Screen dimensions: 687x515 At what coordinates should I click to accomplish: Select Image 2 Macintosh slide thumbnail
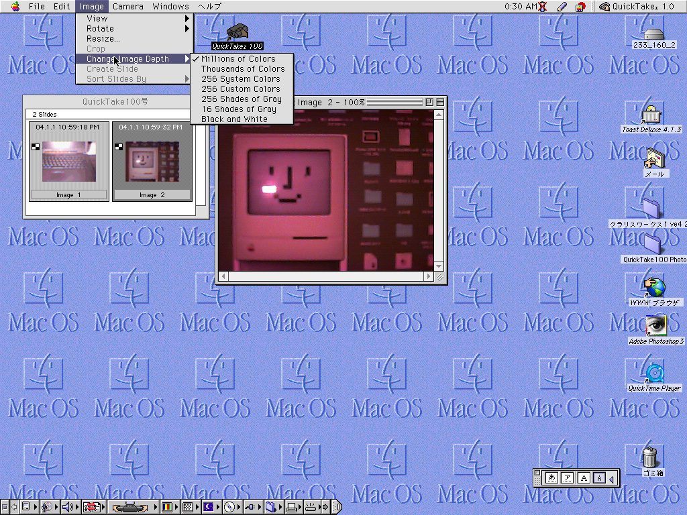152,161
